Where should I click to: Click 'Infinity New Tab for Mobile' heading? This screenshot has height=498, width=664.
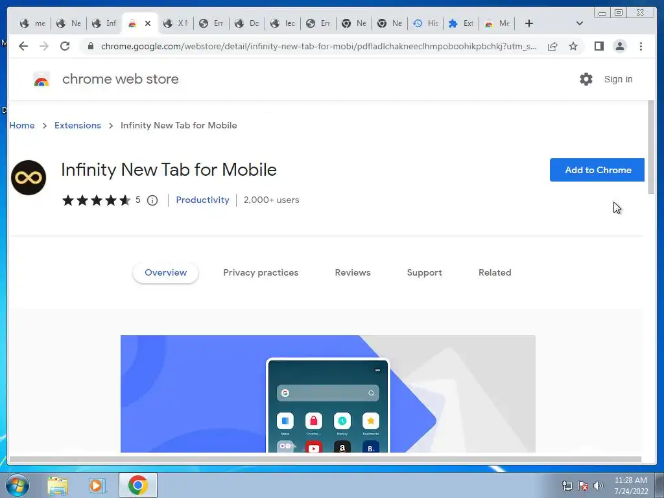click(x=169, y=170)
